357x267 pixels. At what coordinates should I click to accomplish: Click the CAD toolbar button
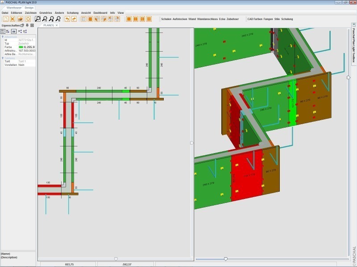click(250, 19)
